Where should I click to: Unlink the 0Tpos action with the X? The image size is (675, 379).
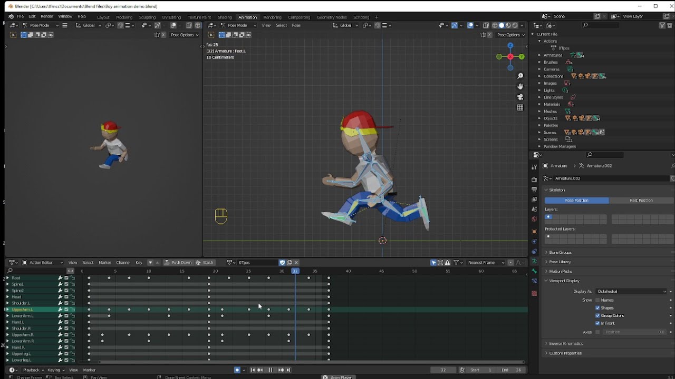[296, 263]
